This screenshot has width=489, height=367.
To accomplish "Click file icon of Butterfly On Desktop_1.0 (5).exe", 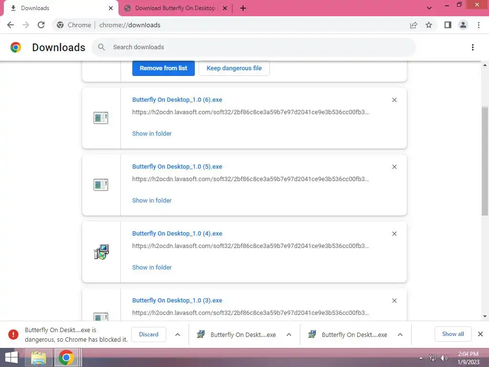I will click(x=101, y=185).
